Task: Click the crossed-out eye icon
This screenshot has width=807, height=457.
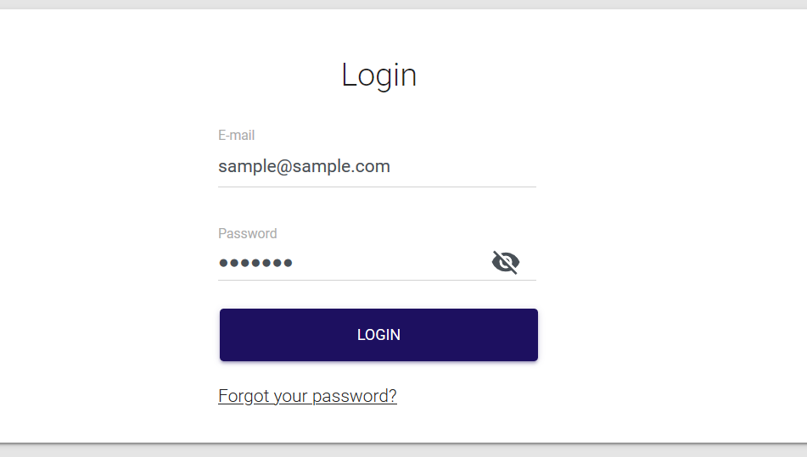Action: point(506,263)
